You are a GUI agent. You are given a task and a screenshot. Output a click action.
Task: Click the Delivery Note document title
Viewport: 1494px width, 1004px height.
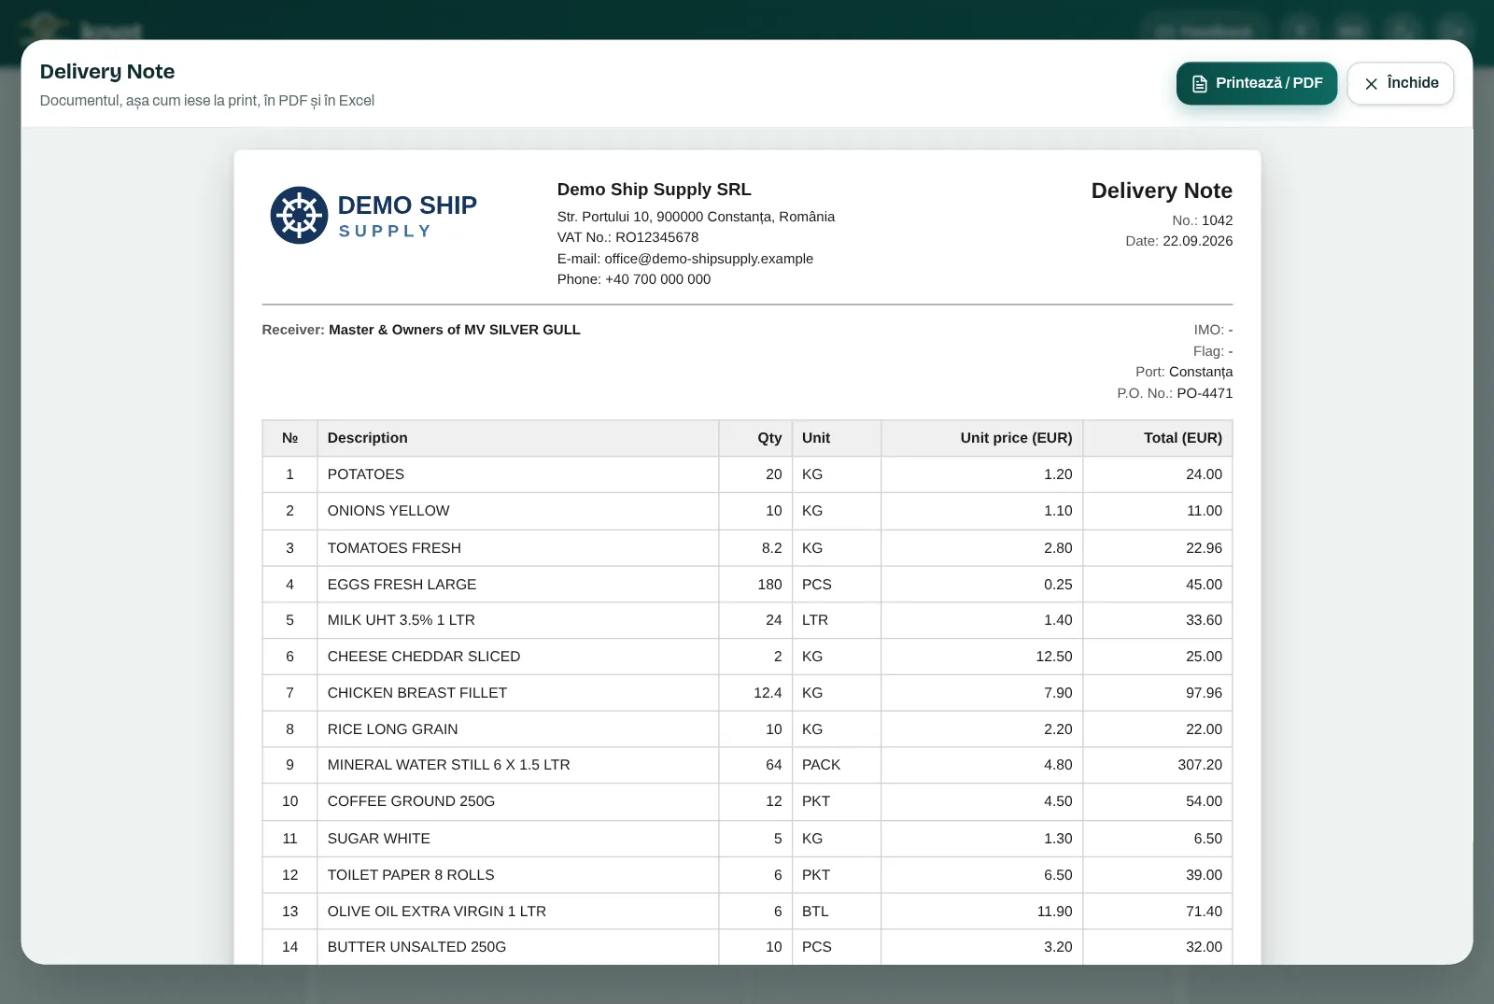tap(1162, 191)
